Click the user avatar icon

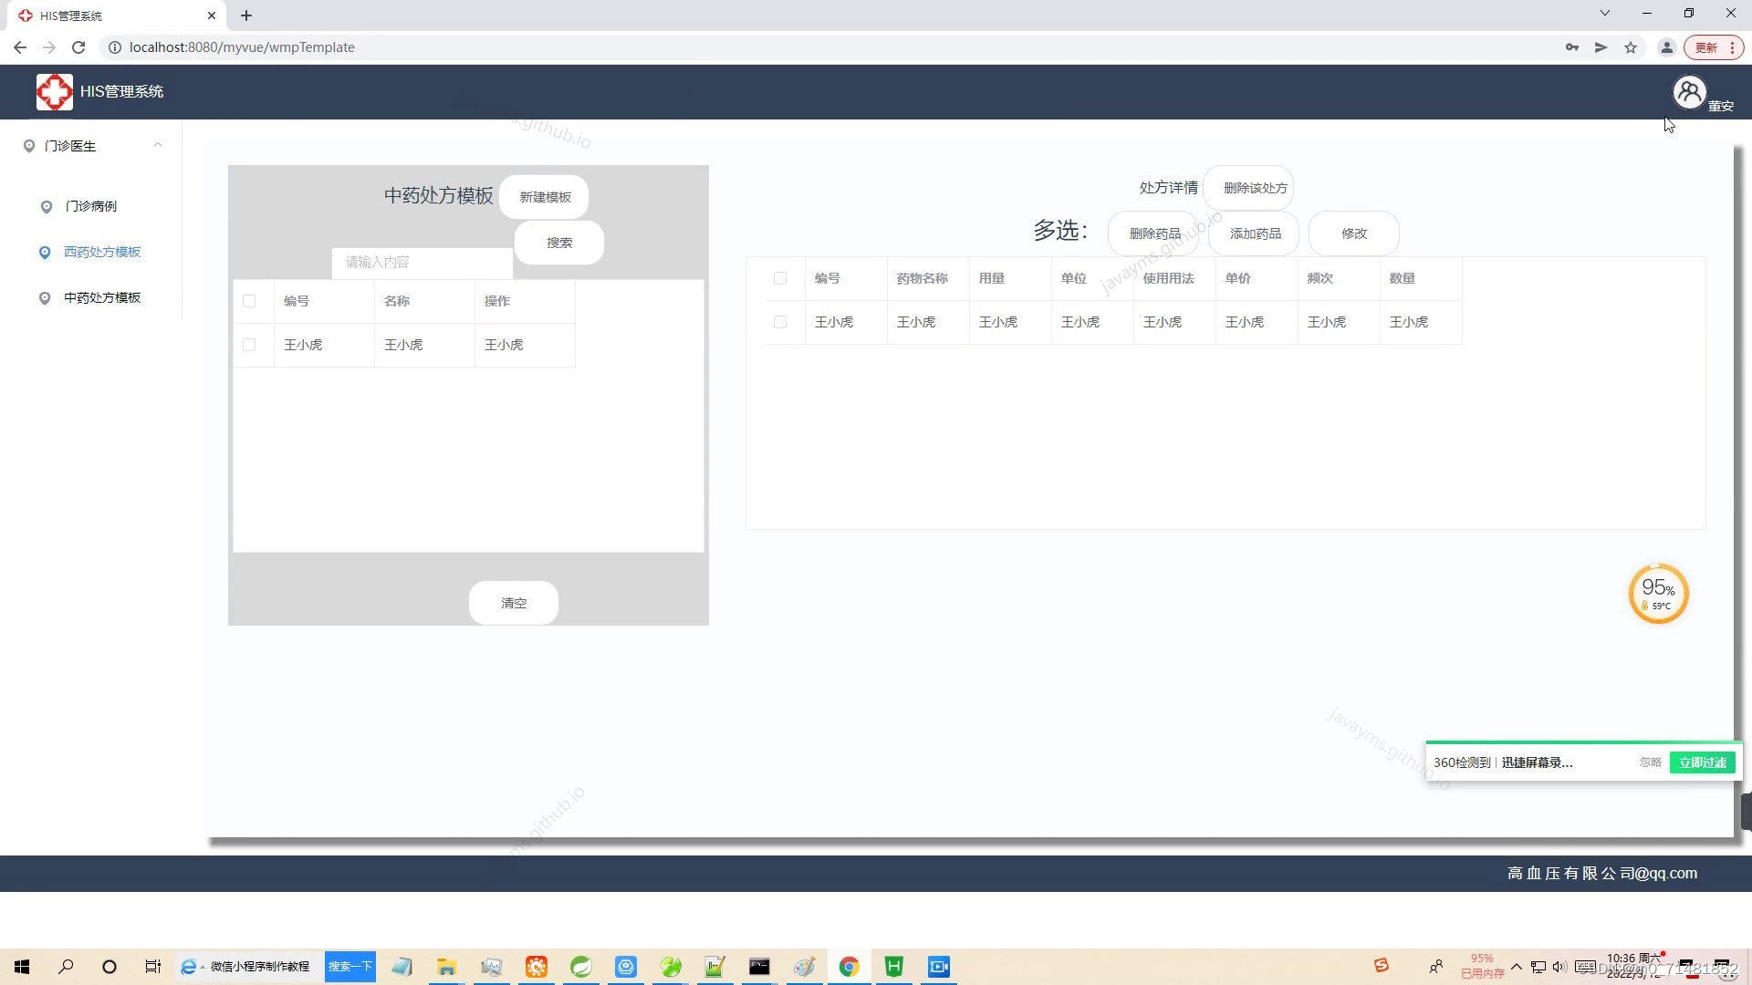coord(1689,92)
